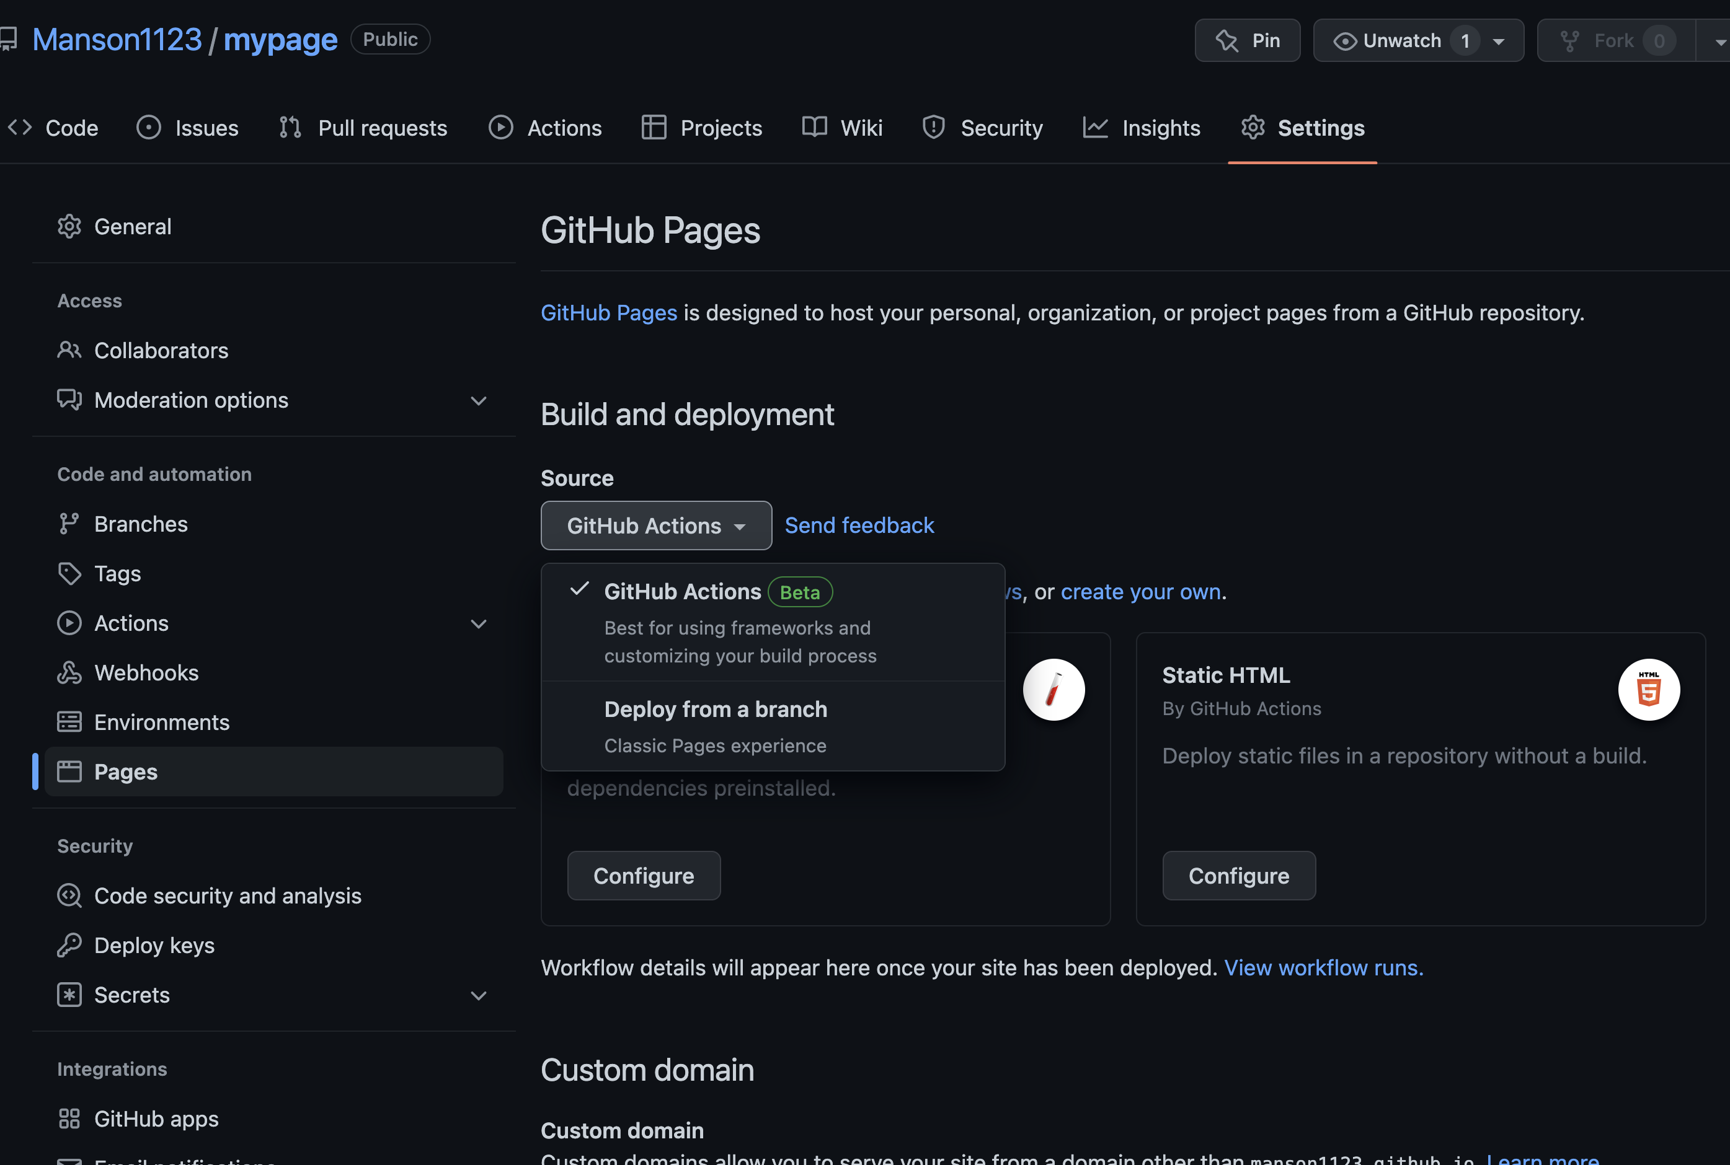Click the Static HTML card title
This screenshot has height=1165, width=1730.
click(1226, 675)
